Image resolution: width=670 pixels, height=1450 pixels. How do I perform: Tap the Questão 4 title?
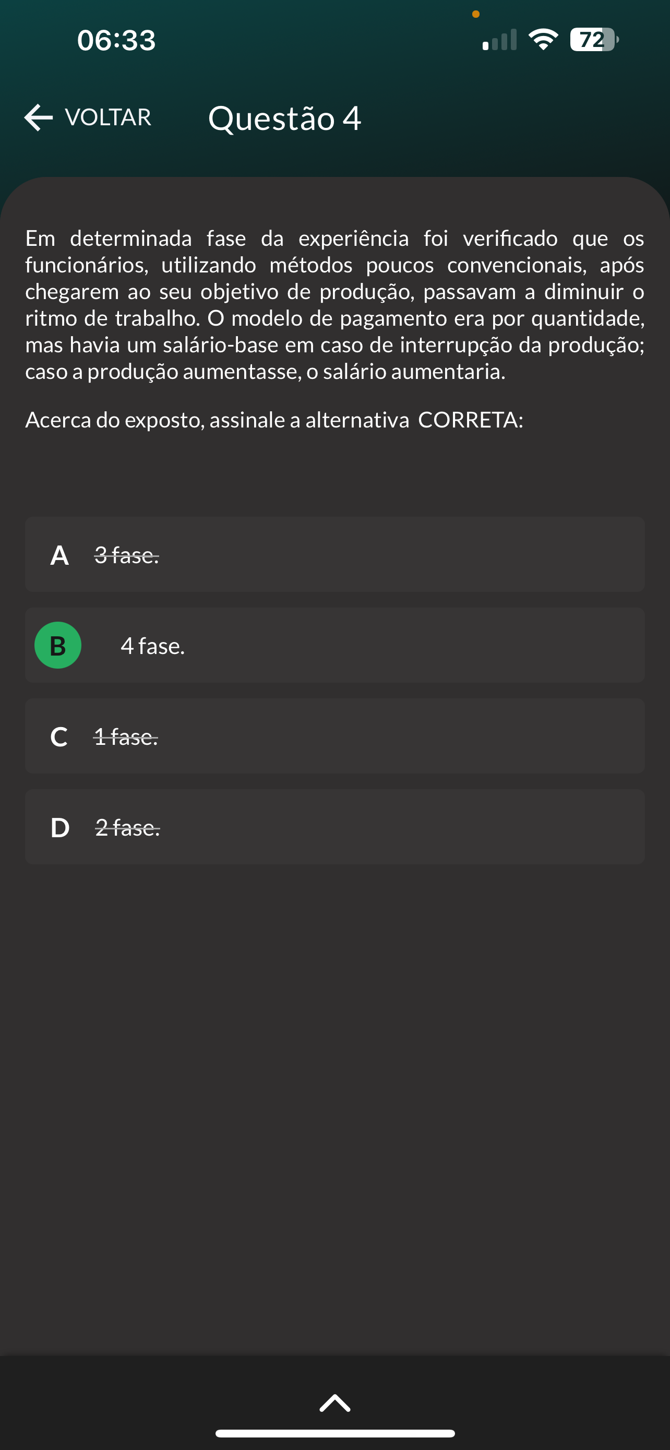[x=284, y=118]
